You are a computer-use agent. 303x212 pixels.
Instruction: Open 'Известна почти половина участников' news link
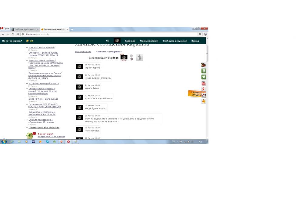click(x=45, y=64)
